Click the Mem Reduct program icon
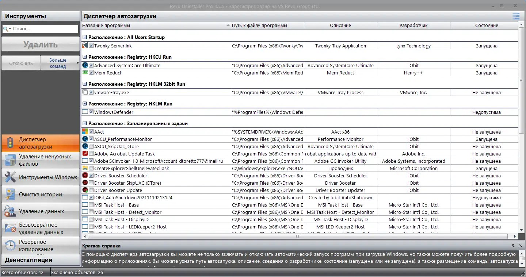 [x=85, y=73]
